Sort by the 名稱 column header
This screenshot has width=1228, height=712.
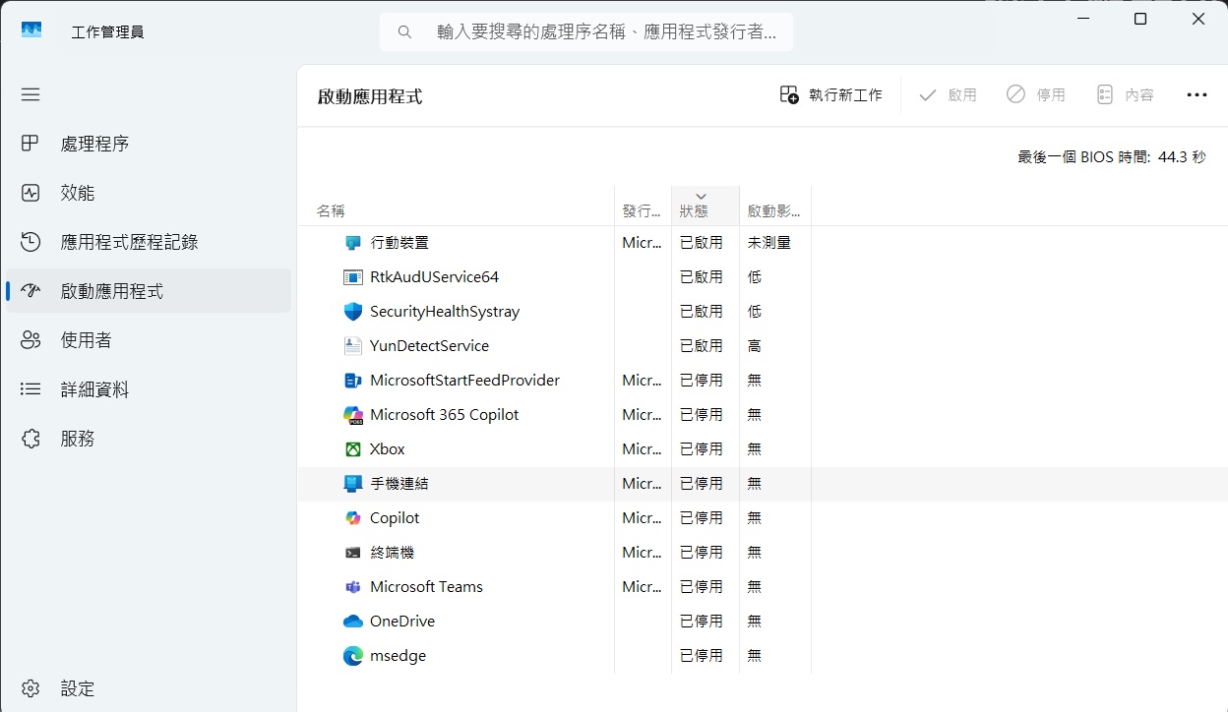(331, 210)
